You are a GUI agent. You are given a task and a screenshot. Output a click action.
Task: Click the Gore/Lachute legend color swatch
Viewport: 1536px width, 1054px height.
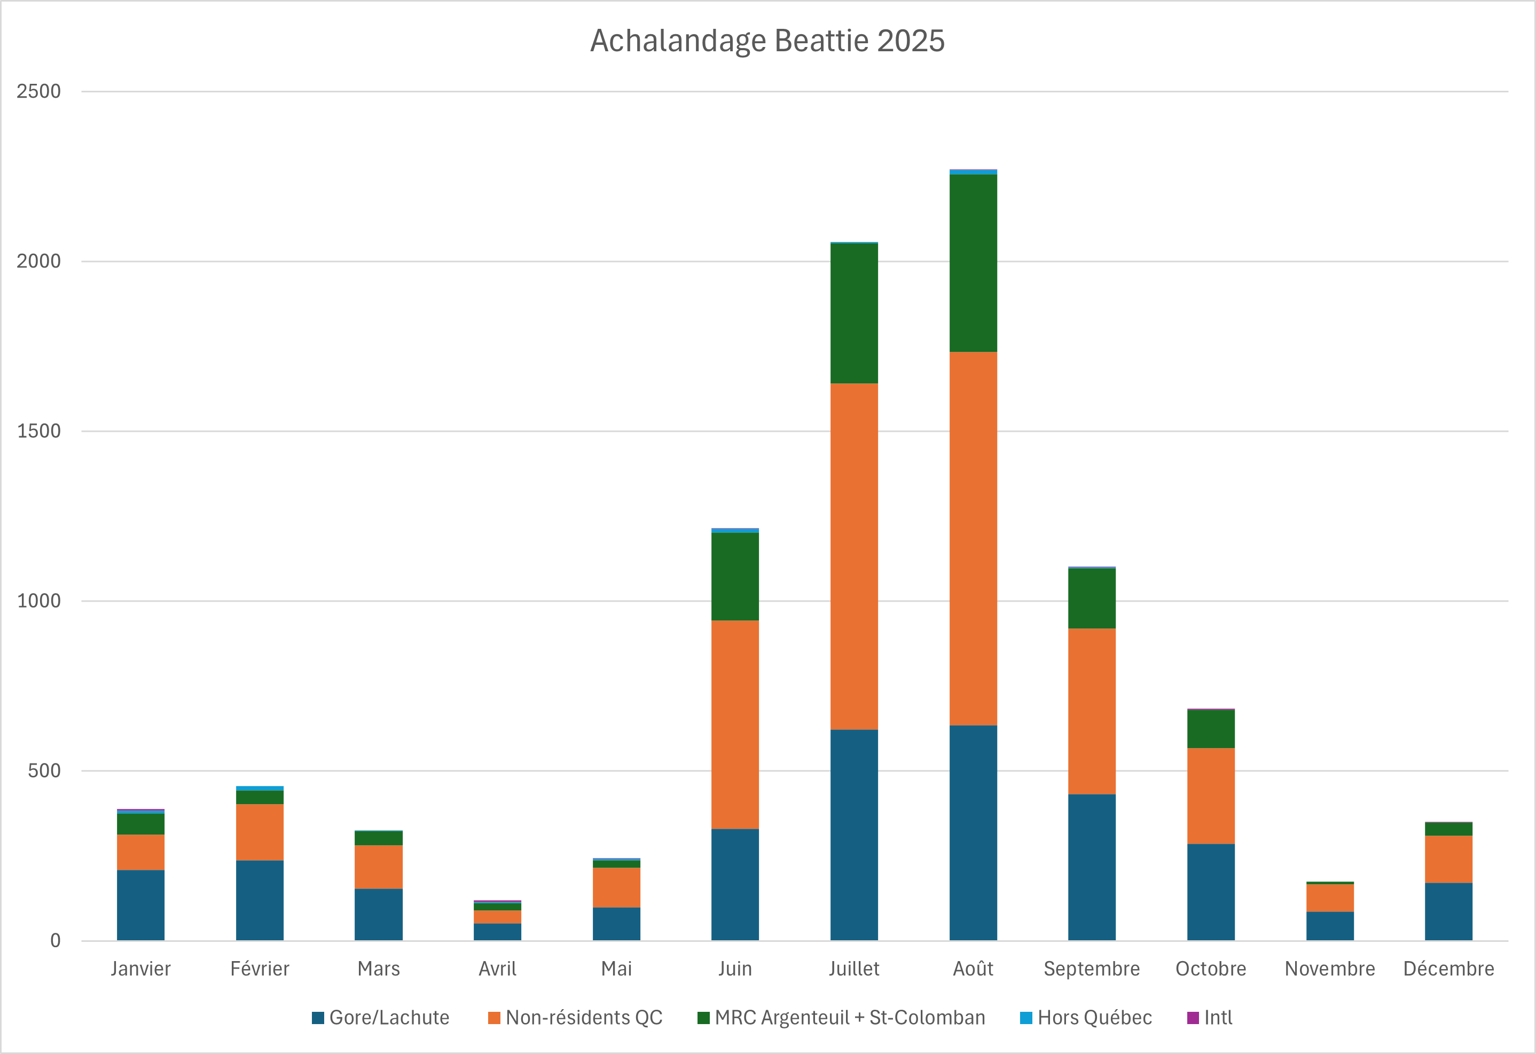(318, 1018)
